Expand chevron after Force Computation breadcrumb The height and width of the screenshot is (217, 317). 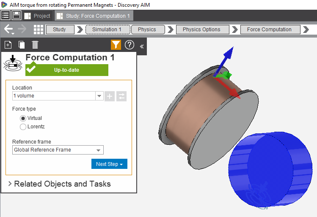click(x=306, y=30)
